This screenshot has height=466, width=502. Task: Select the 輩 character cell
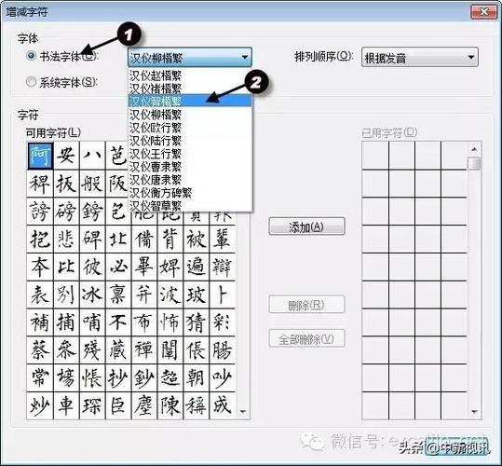tap(223, 240)
